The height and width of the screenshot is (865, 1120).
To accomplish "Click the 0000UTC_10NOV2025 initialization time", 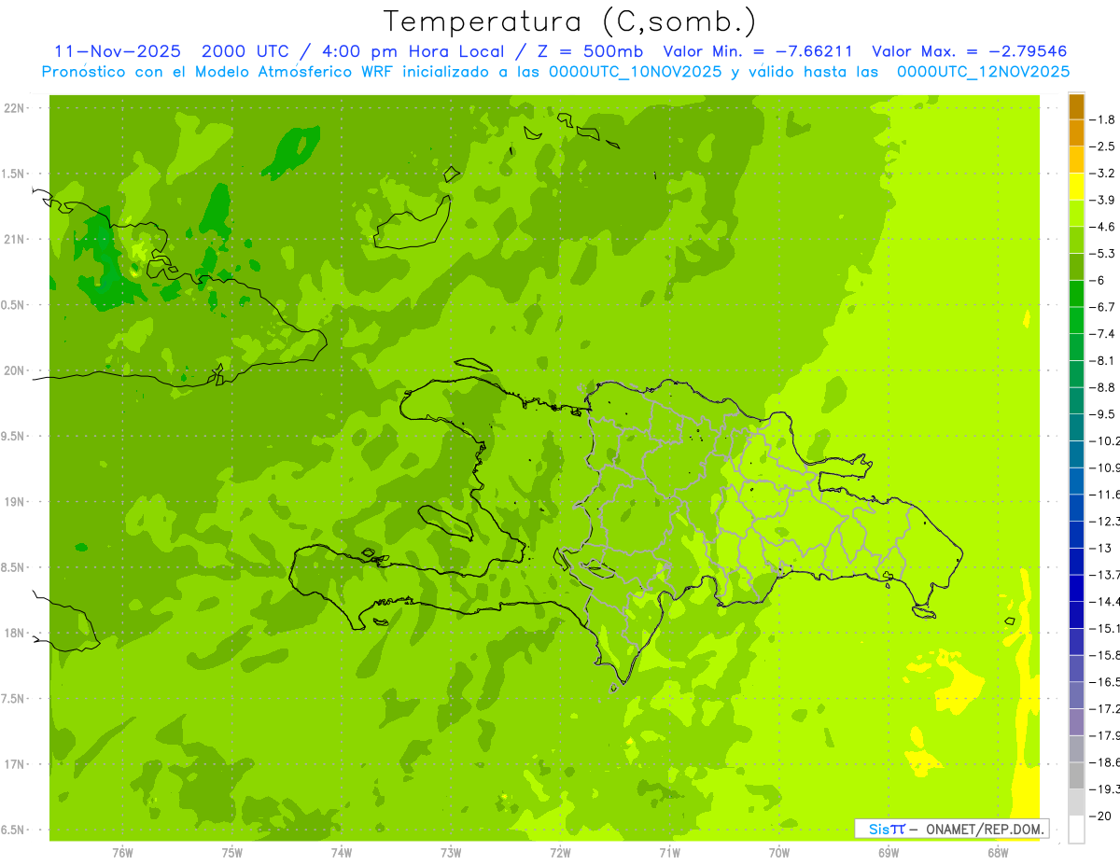I will pos(636,72).
